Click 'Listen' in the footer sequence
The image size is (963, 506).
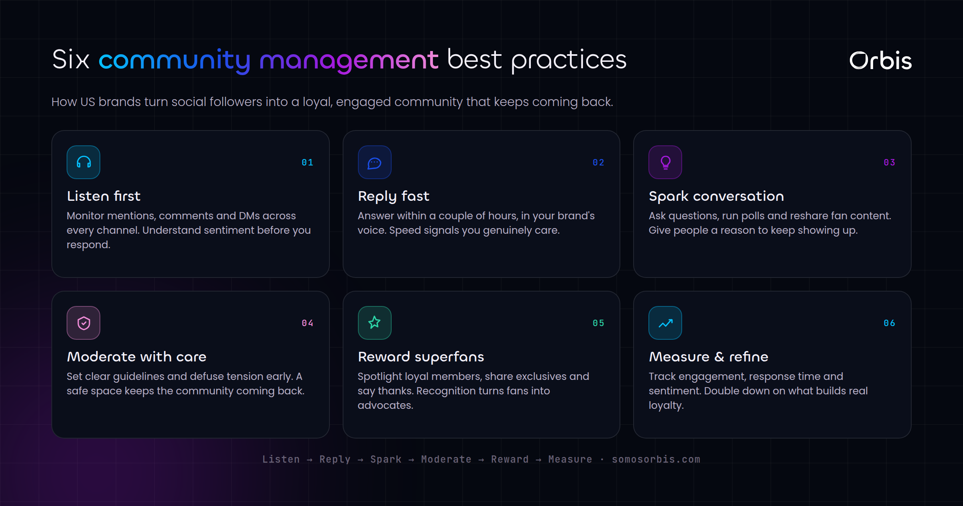281,459
